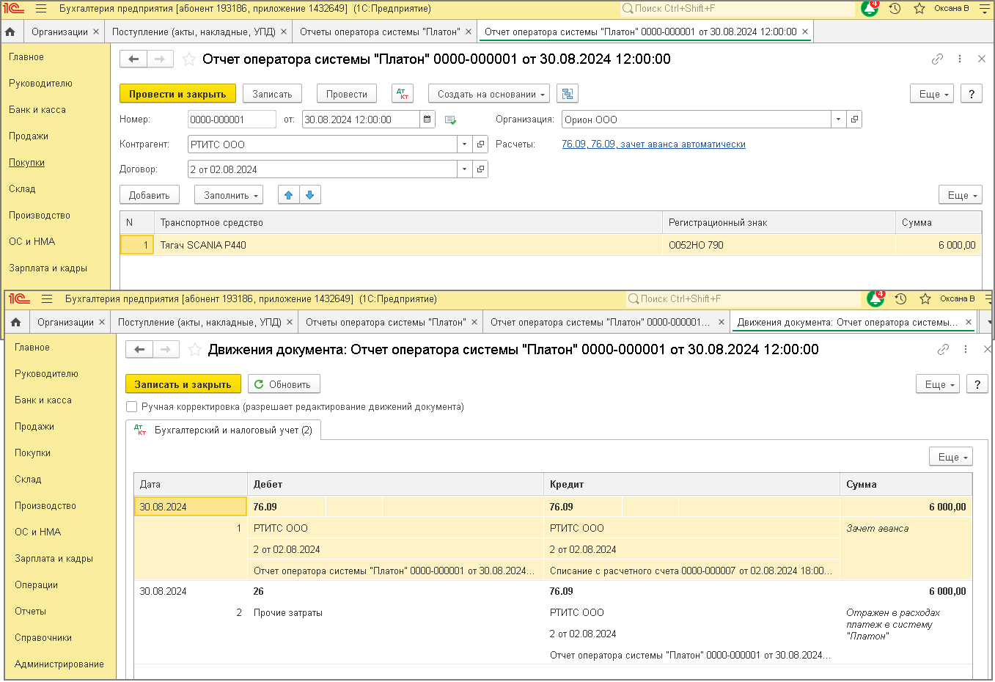
Task: Open Еще menu beside Обновить toolbar
Action: click(x=938, y=384)
